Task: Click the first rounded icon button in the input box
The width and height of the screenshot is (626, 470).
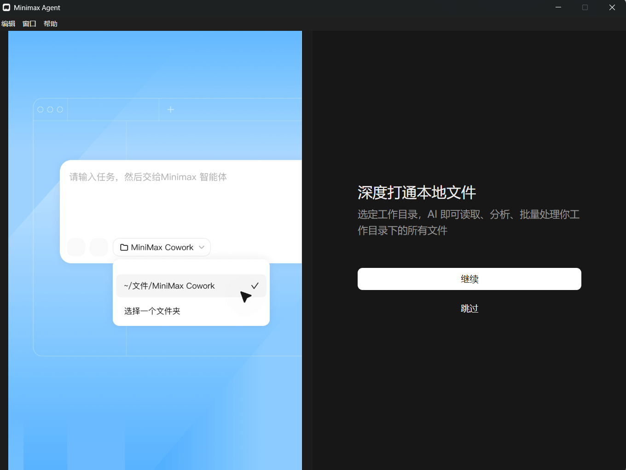Action: coord(76,247)
